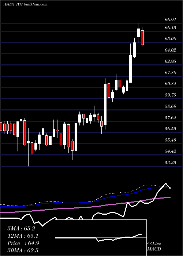Screen dimensions: 183x256
Task: Click the 58.69 price label
Action: click(x=171, y=106)
